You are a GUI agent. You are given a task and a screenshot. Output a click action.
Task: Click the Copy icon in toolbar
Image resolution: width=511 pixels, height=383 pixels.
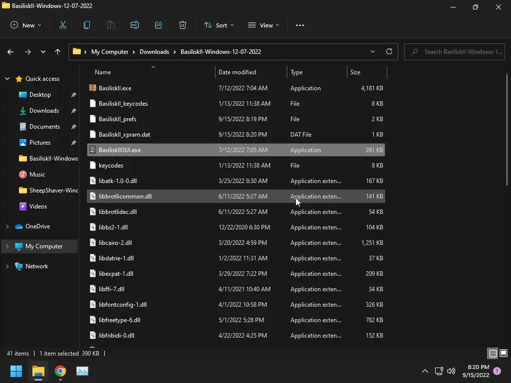coord(87,25)
